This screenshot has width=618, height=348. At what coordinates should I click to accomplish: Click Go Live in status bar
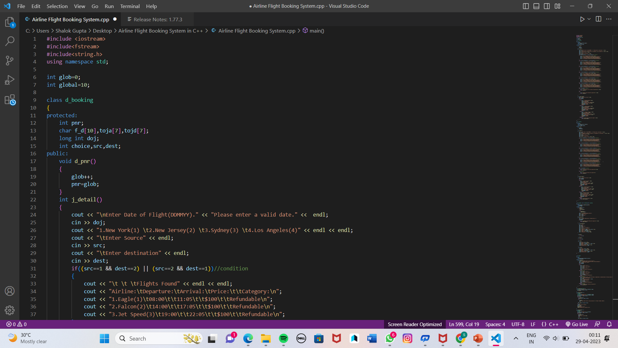tap(577, 324)
